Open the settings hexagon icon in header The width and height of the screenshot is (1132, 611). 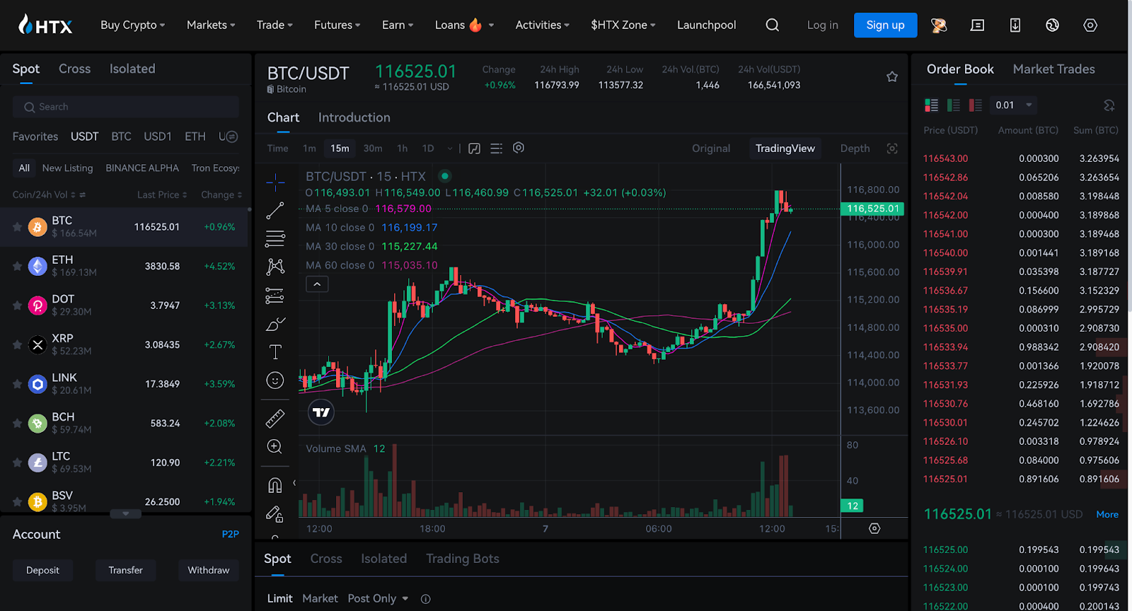pyautogui.click(x=1090, y=25)
